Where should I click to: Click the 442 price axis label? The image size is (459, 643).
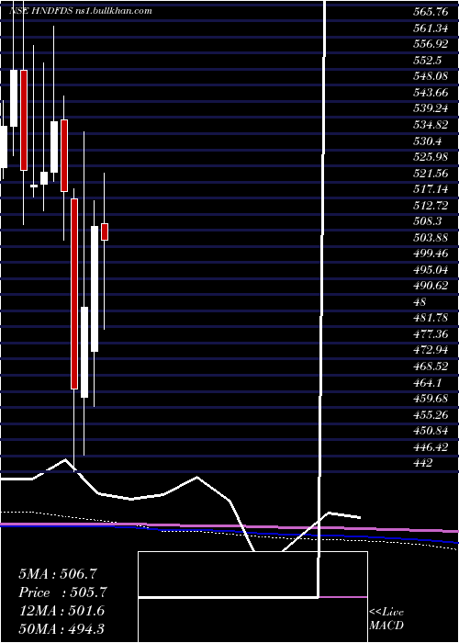pos(423,463)
